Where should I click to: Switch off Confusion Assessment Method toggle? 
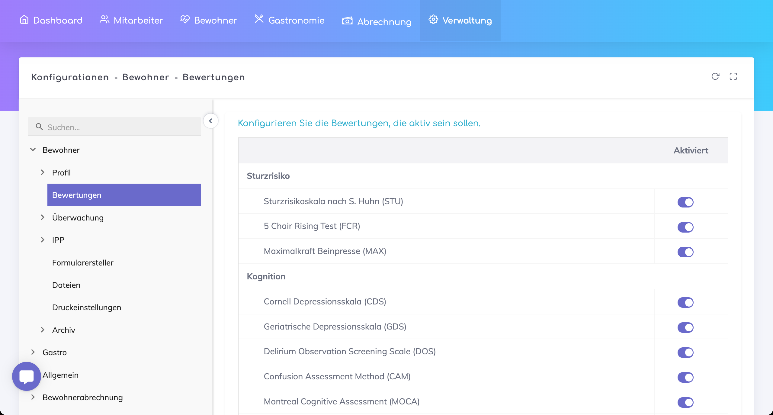(685, 377)
